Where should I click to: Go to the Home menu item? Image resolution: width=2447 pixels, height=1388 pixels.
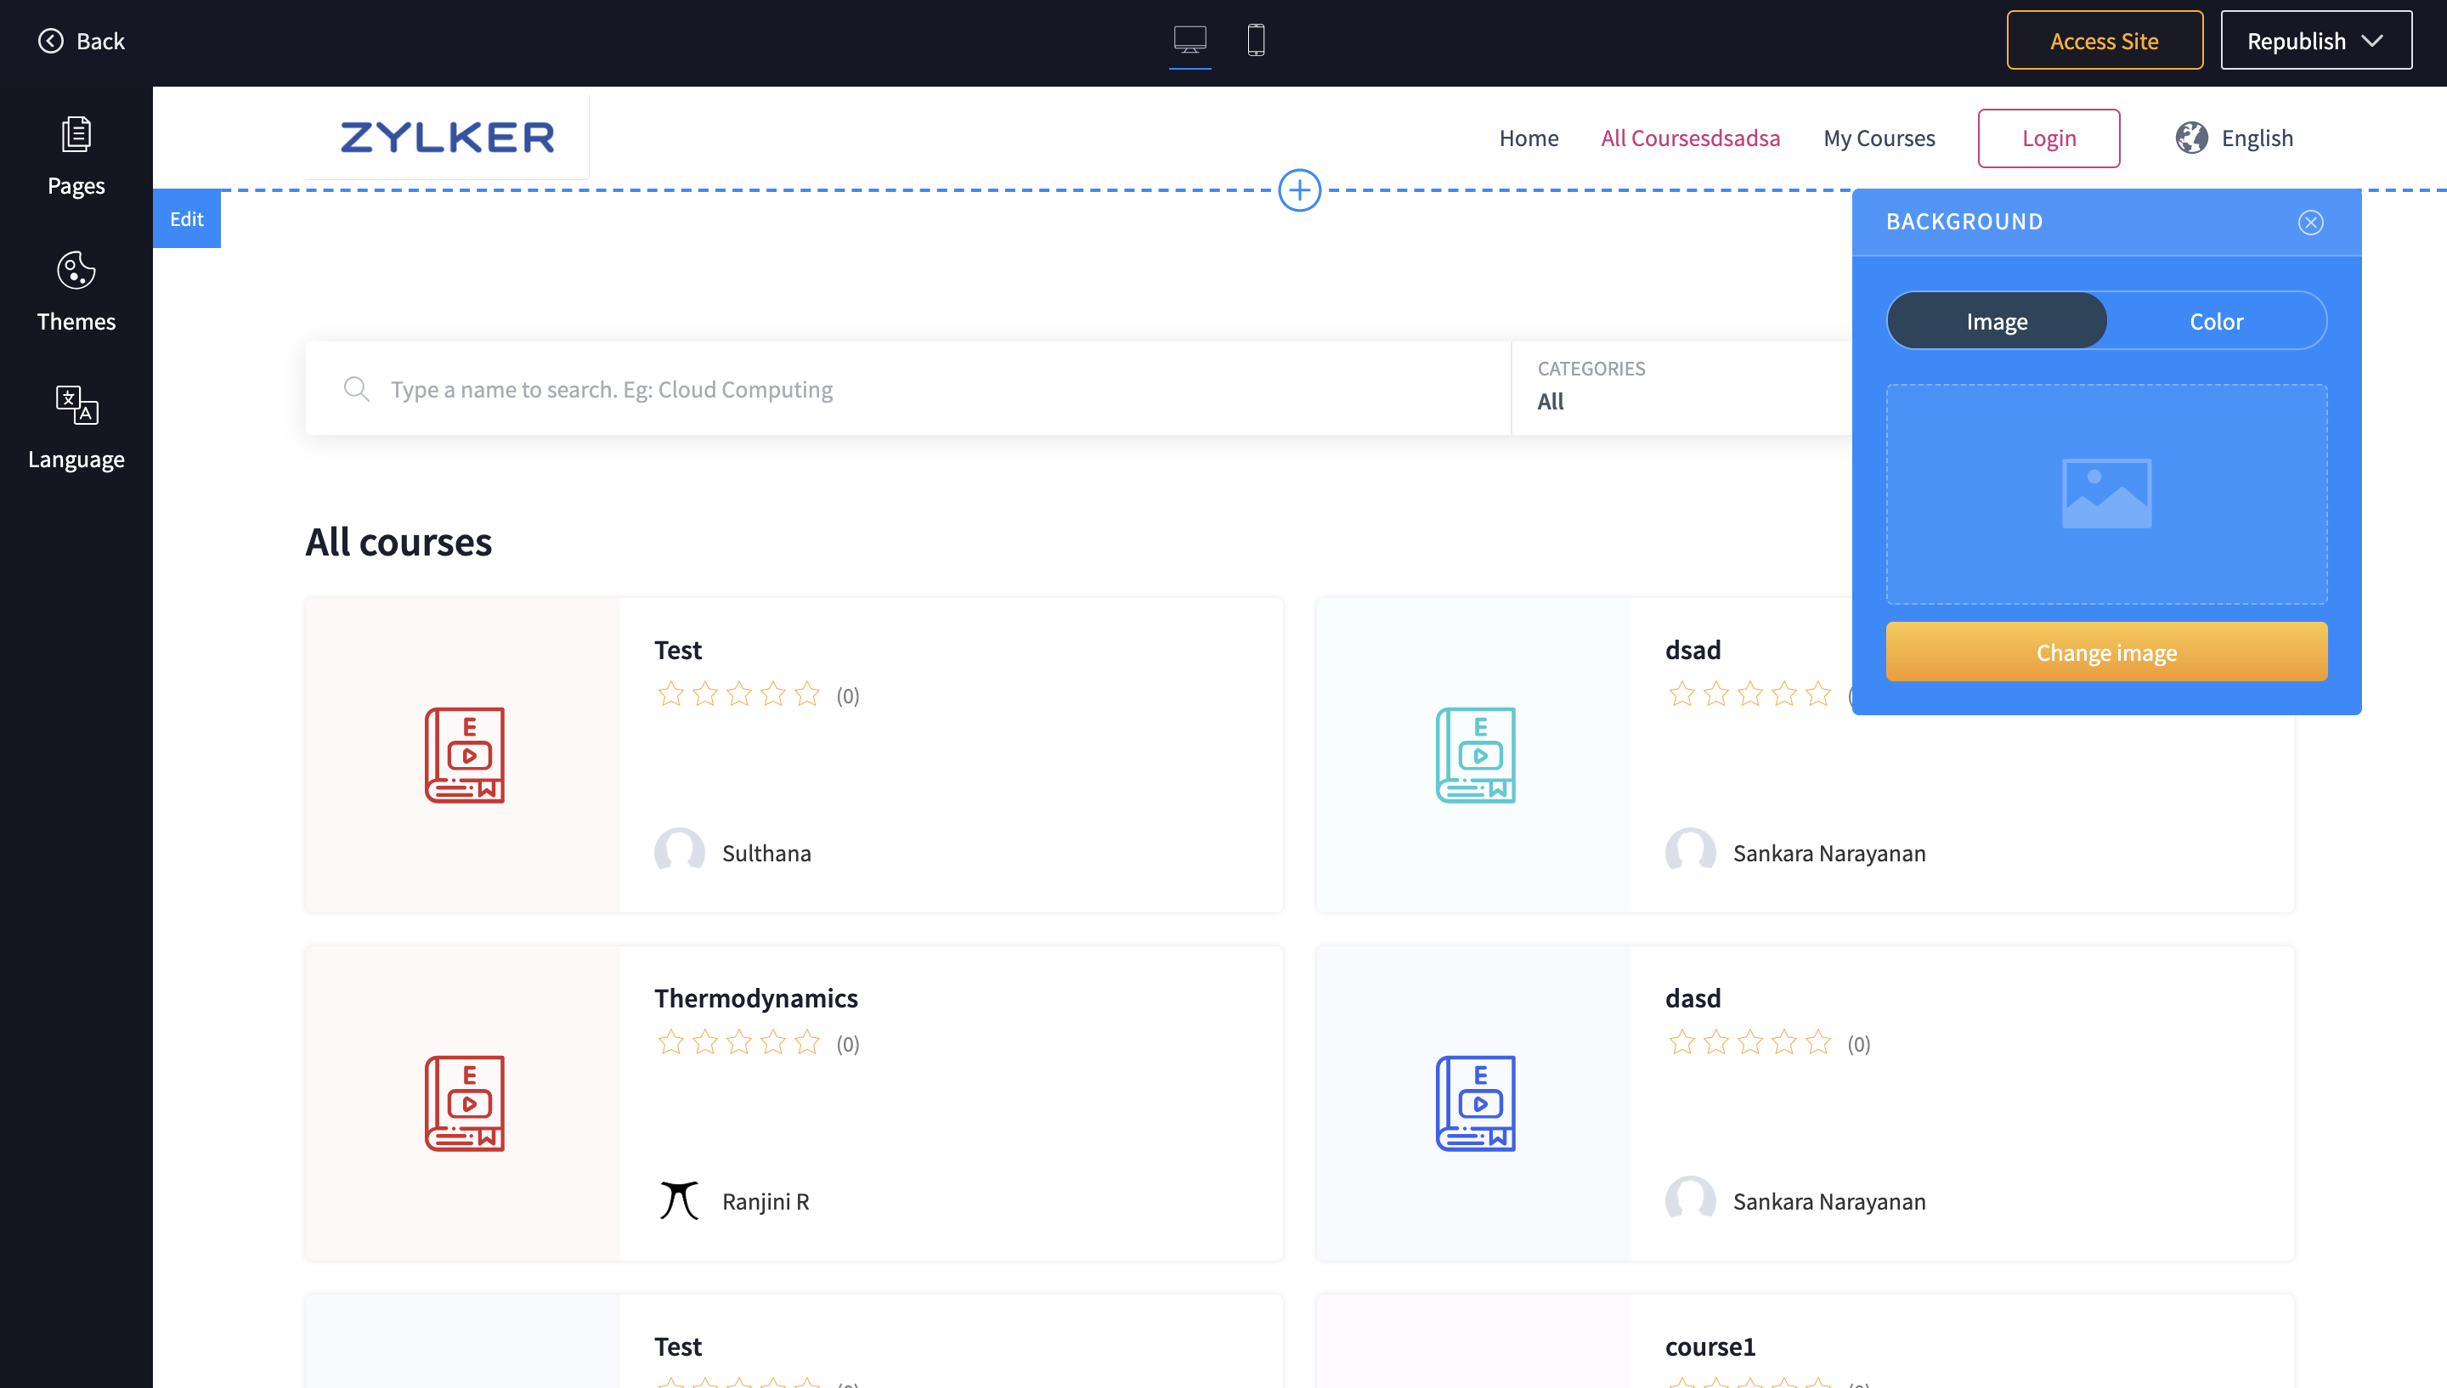click(x=1528, y=138)
